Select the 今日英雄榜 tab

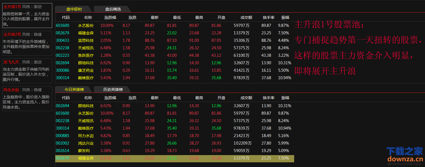74,89
